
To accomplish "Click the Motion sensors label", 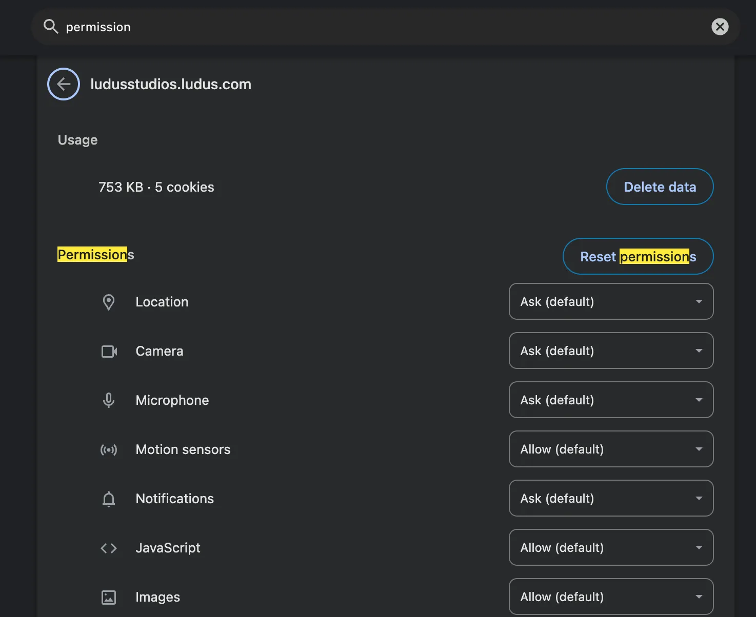I will [183, 449].
